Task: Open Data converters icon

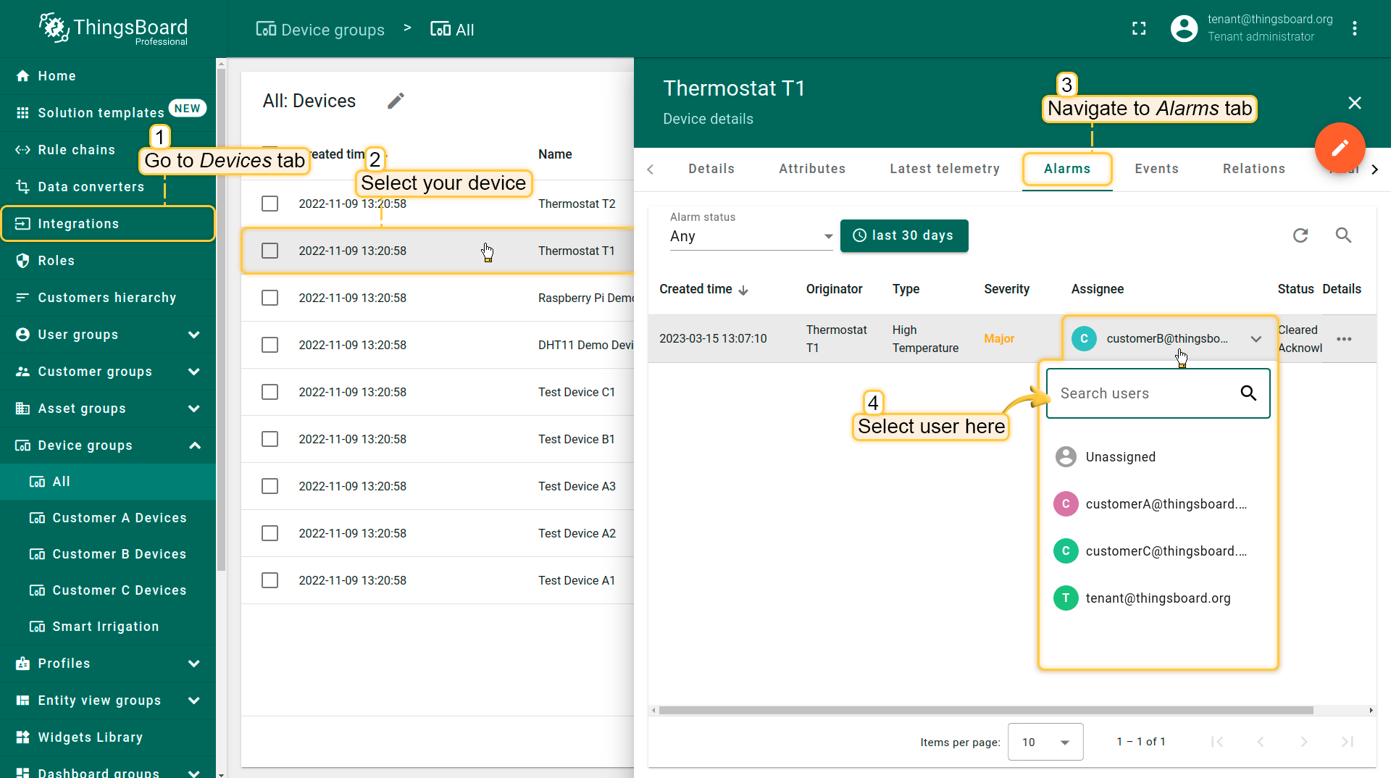Action: [x=22, y=187]
